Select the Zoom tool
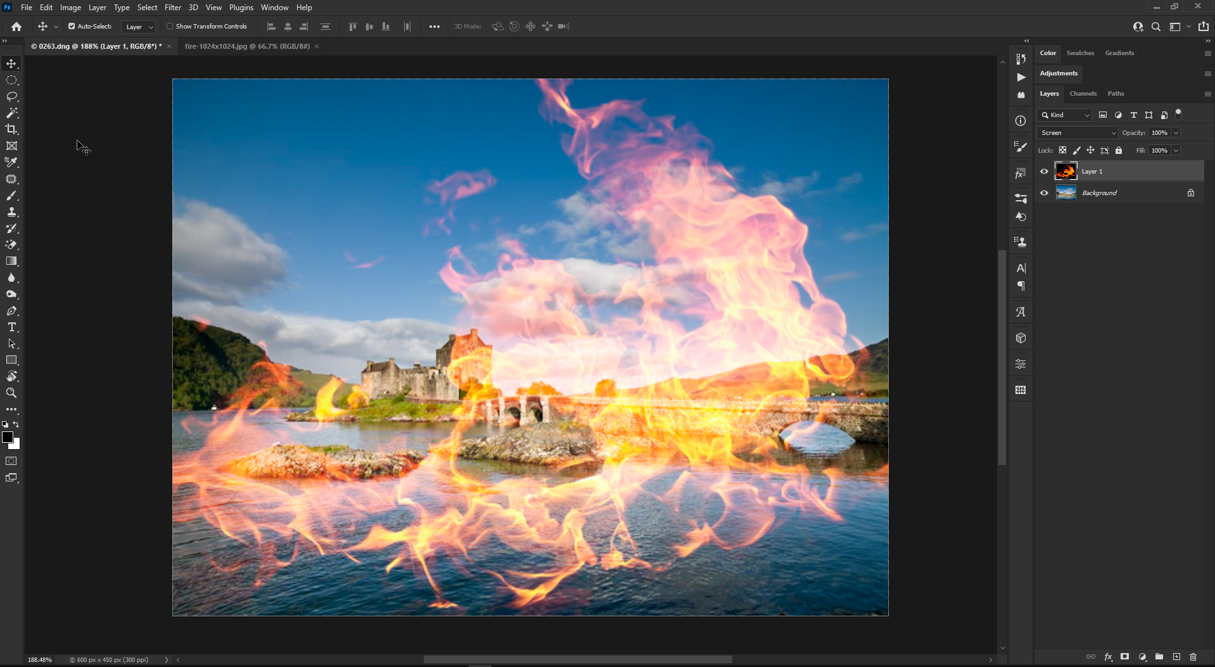The width and height of the screenshot is (1215, 667). 11,393
